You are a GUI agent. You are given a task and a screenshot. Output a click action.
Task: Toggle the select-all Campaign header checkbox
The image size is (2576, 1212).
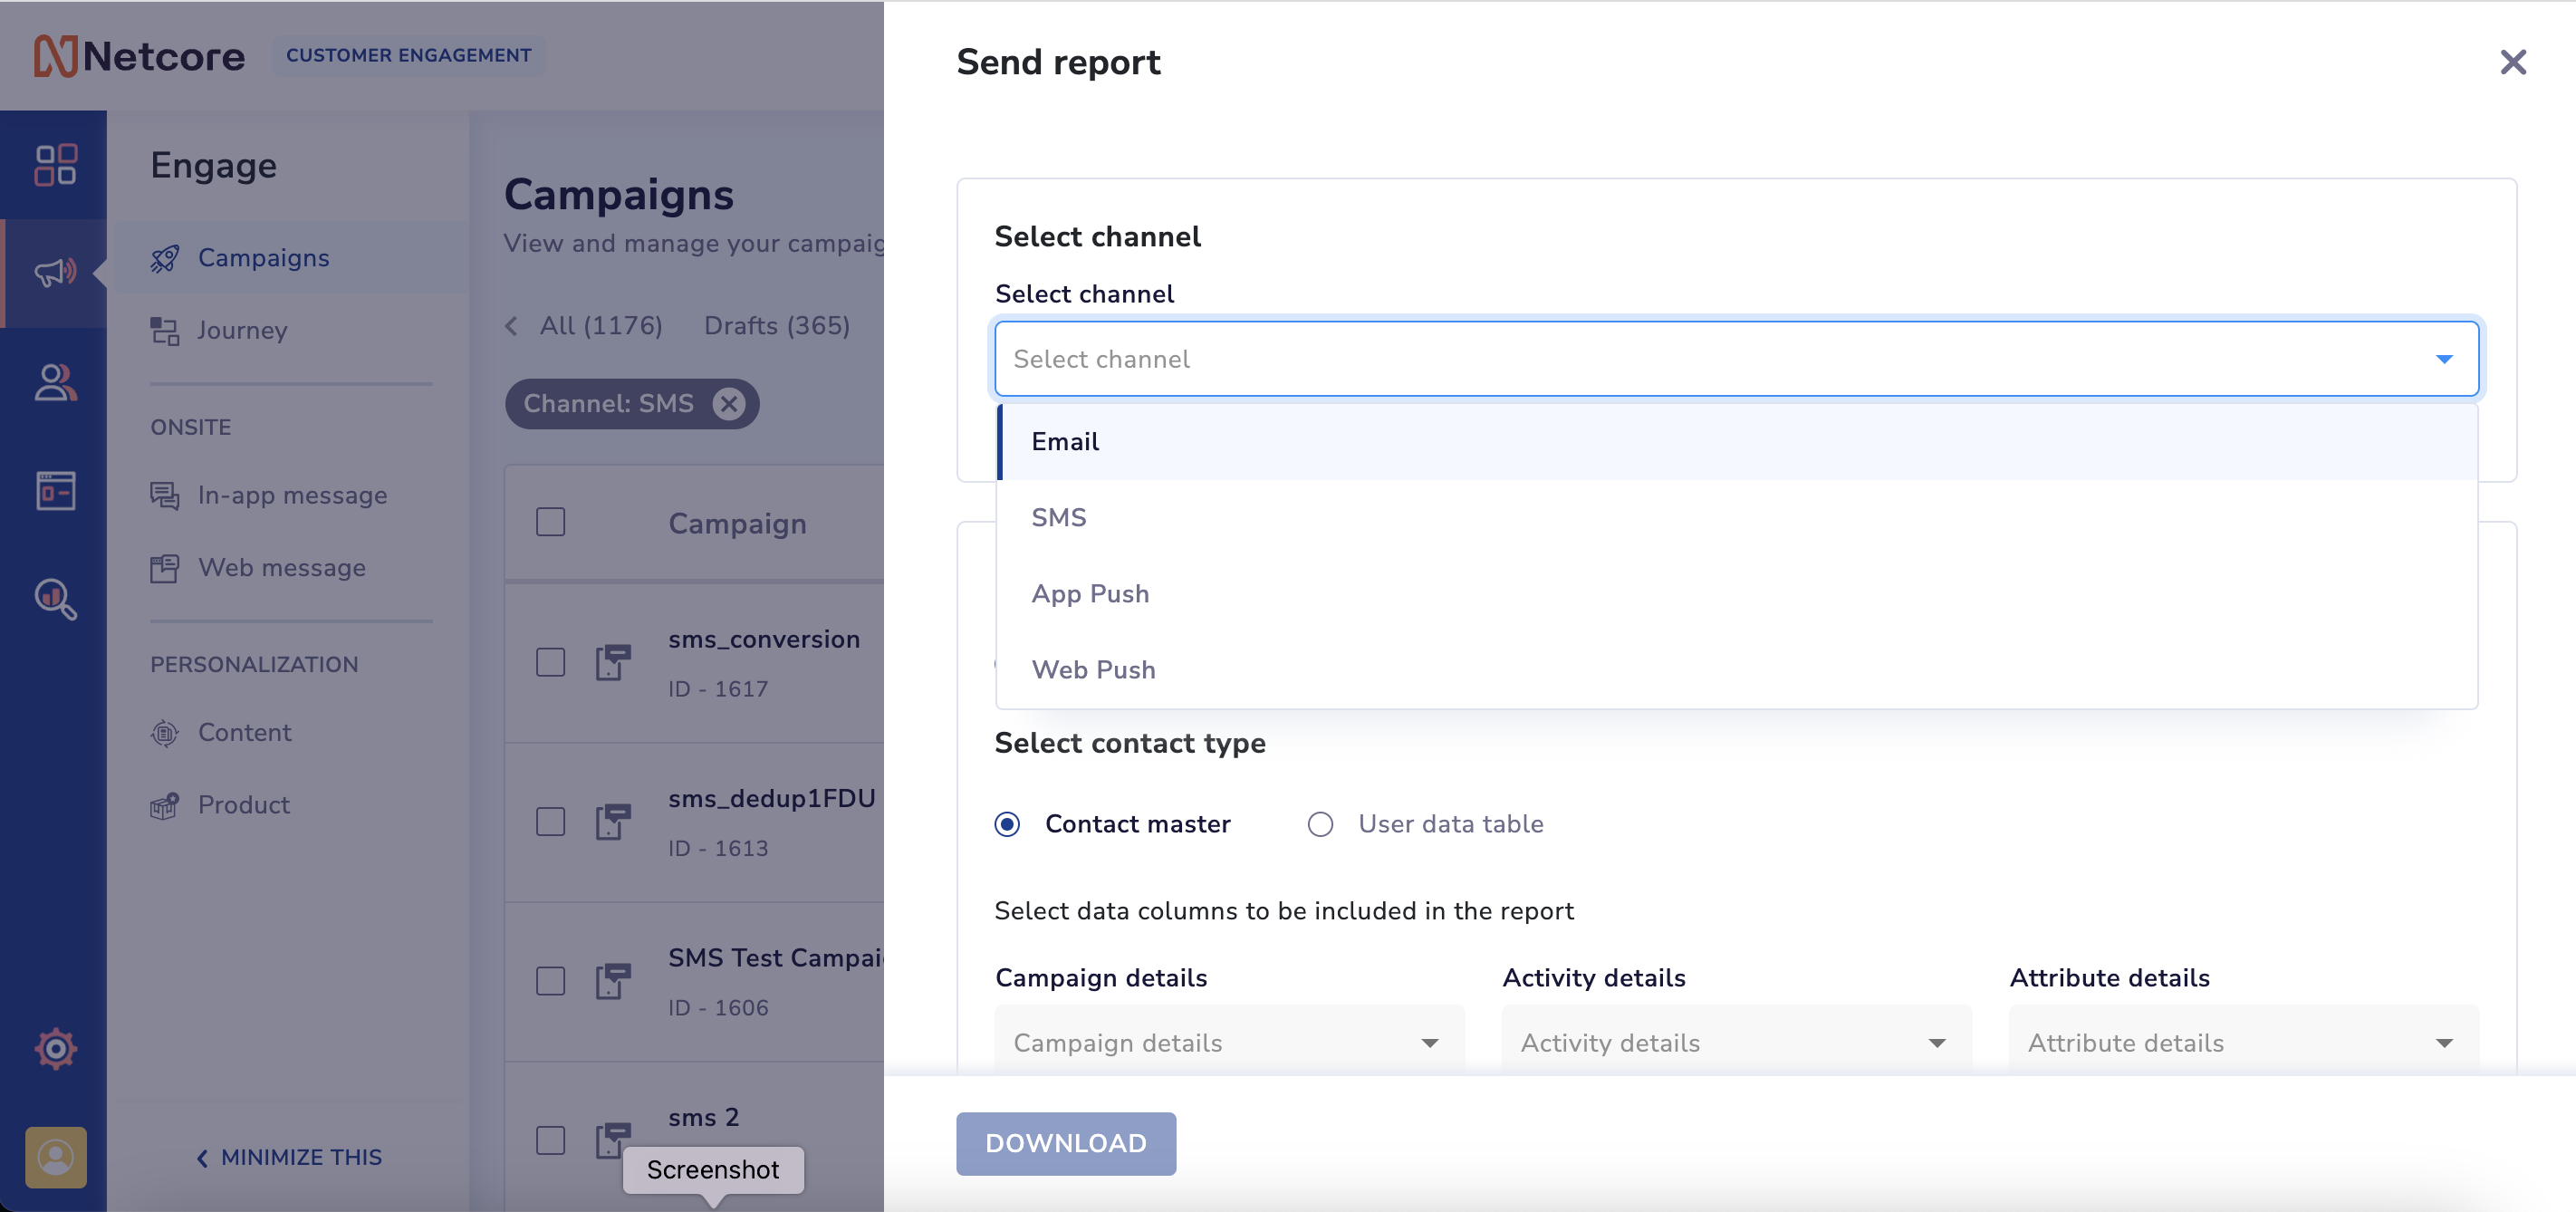pos(550,522)
